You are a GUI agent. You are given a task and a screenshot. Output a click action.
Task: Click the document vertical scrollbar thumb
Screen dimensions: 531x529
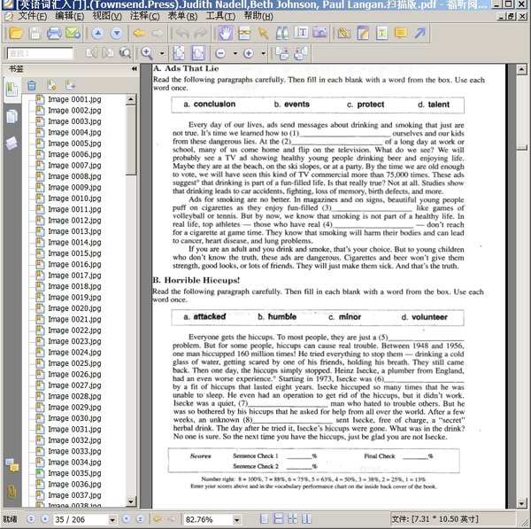coord(521,147)
